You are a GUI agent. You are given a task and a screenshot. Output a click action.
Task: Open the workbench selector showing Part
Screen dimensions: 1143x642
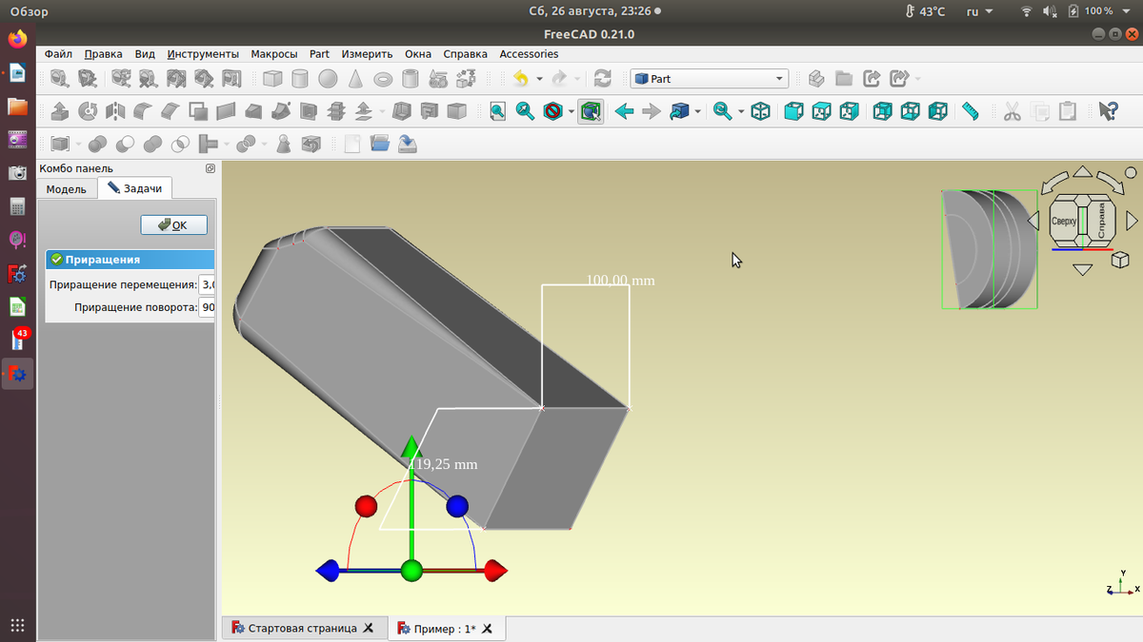pyautogui.click(x=709, y=79)
